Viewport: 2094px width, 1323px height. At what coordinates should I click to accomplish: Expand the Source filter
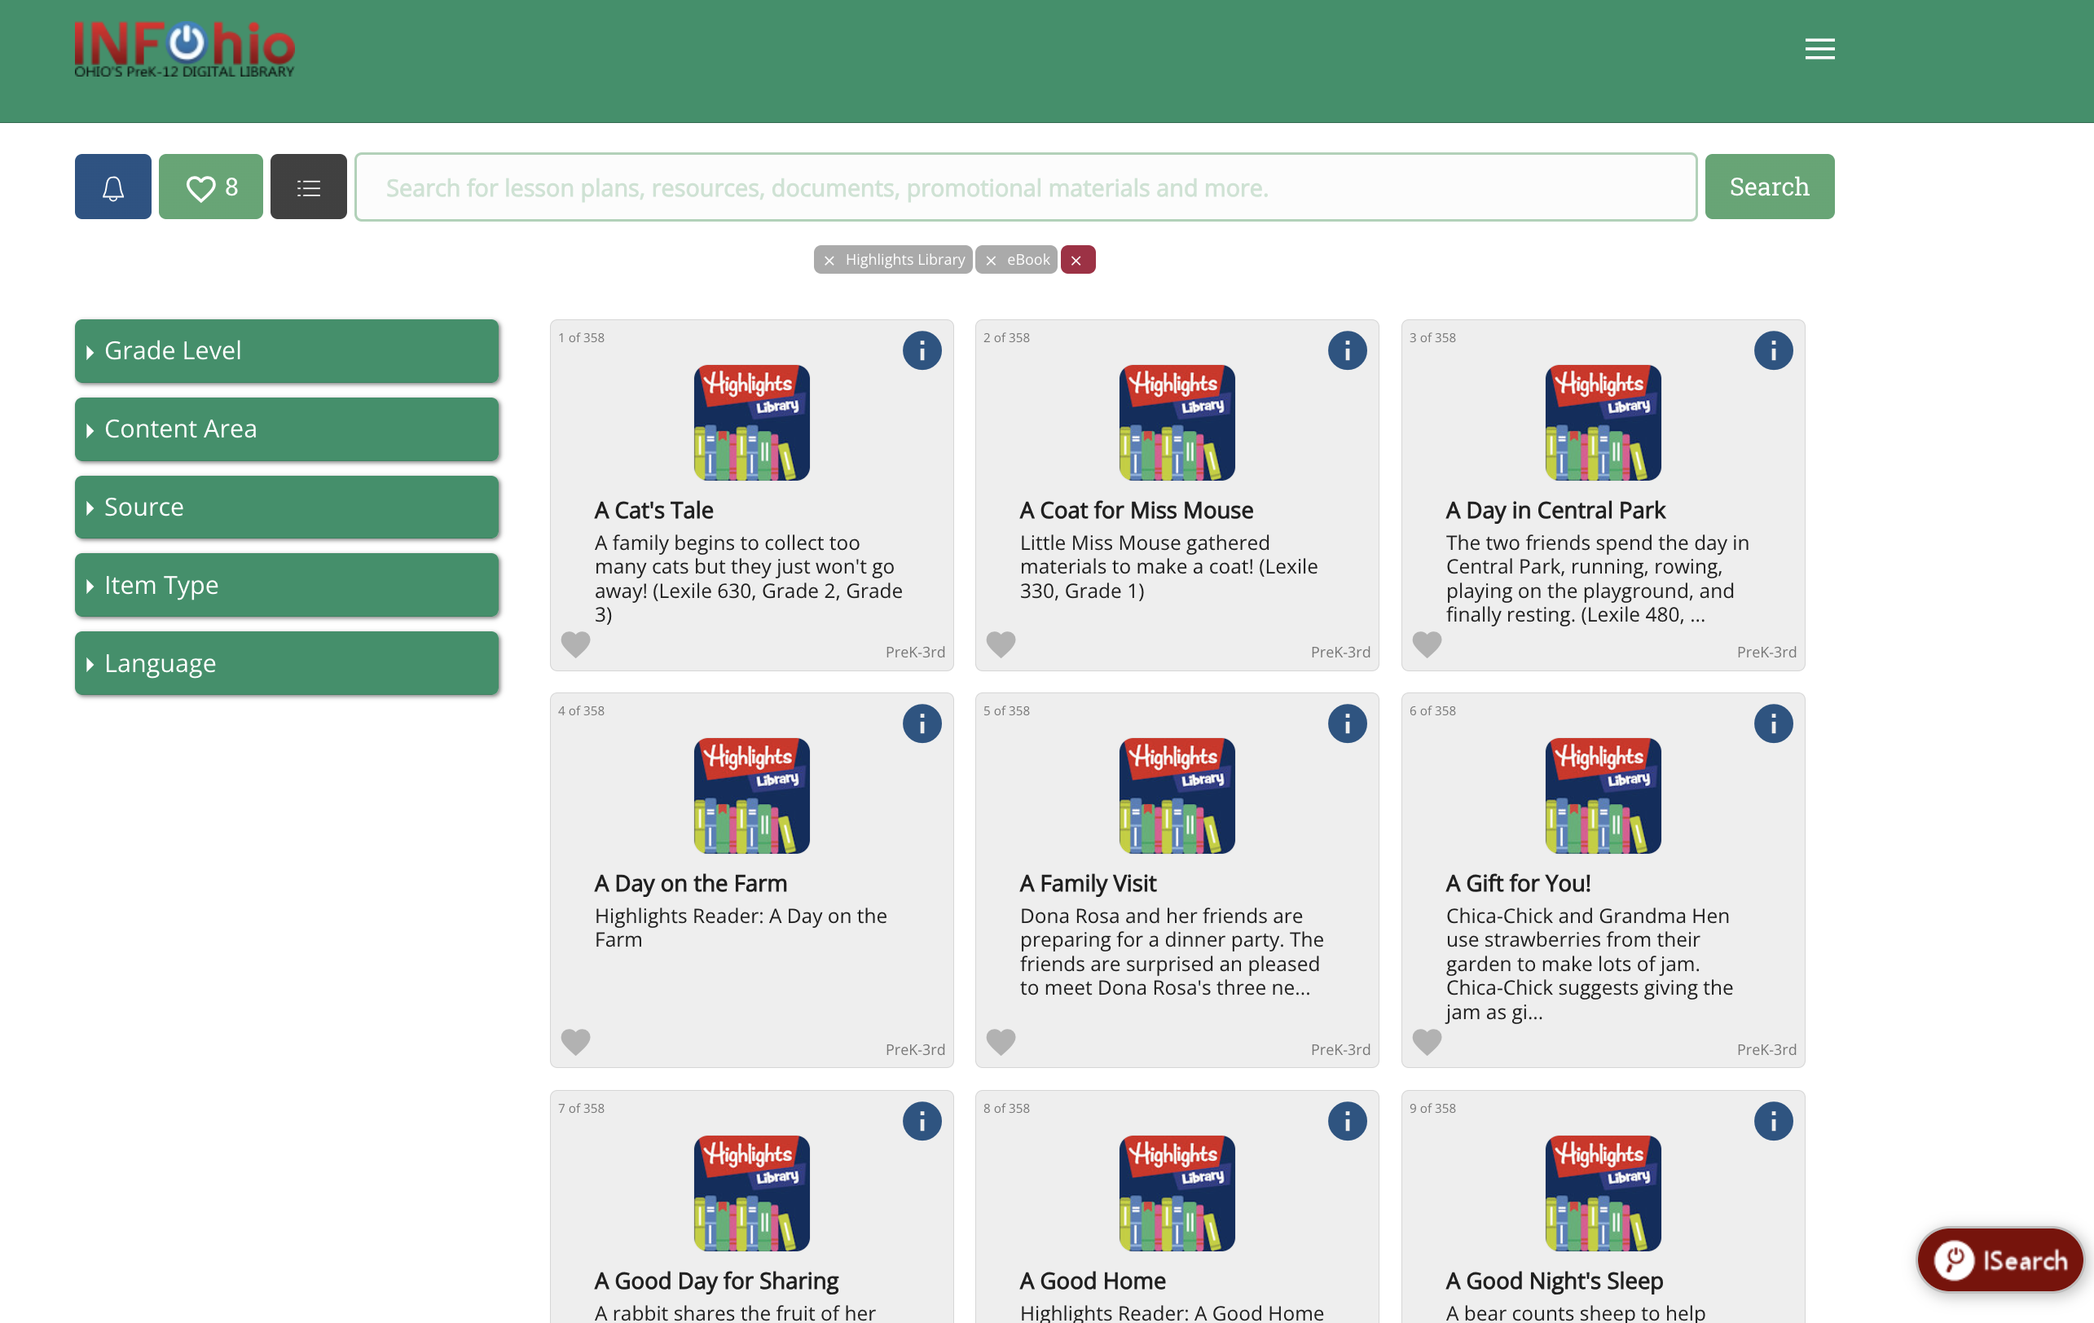tap(287, 508)
